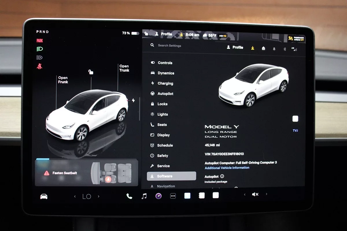This screenshot has width=347, height=231.
Task: Open the music player icon
Action: pyautogui.click(x=144, y=196)
